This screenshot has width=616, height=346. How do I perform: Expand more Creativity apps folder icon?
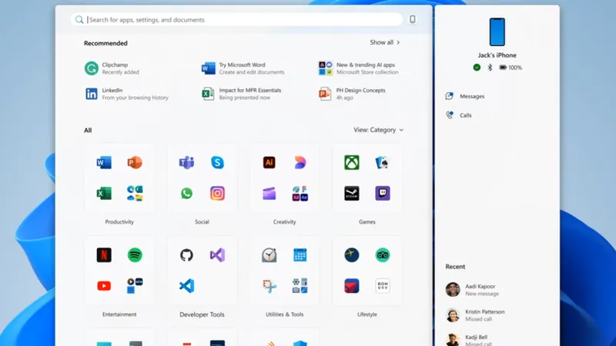coord(300,194)
